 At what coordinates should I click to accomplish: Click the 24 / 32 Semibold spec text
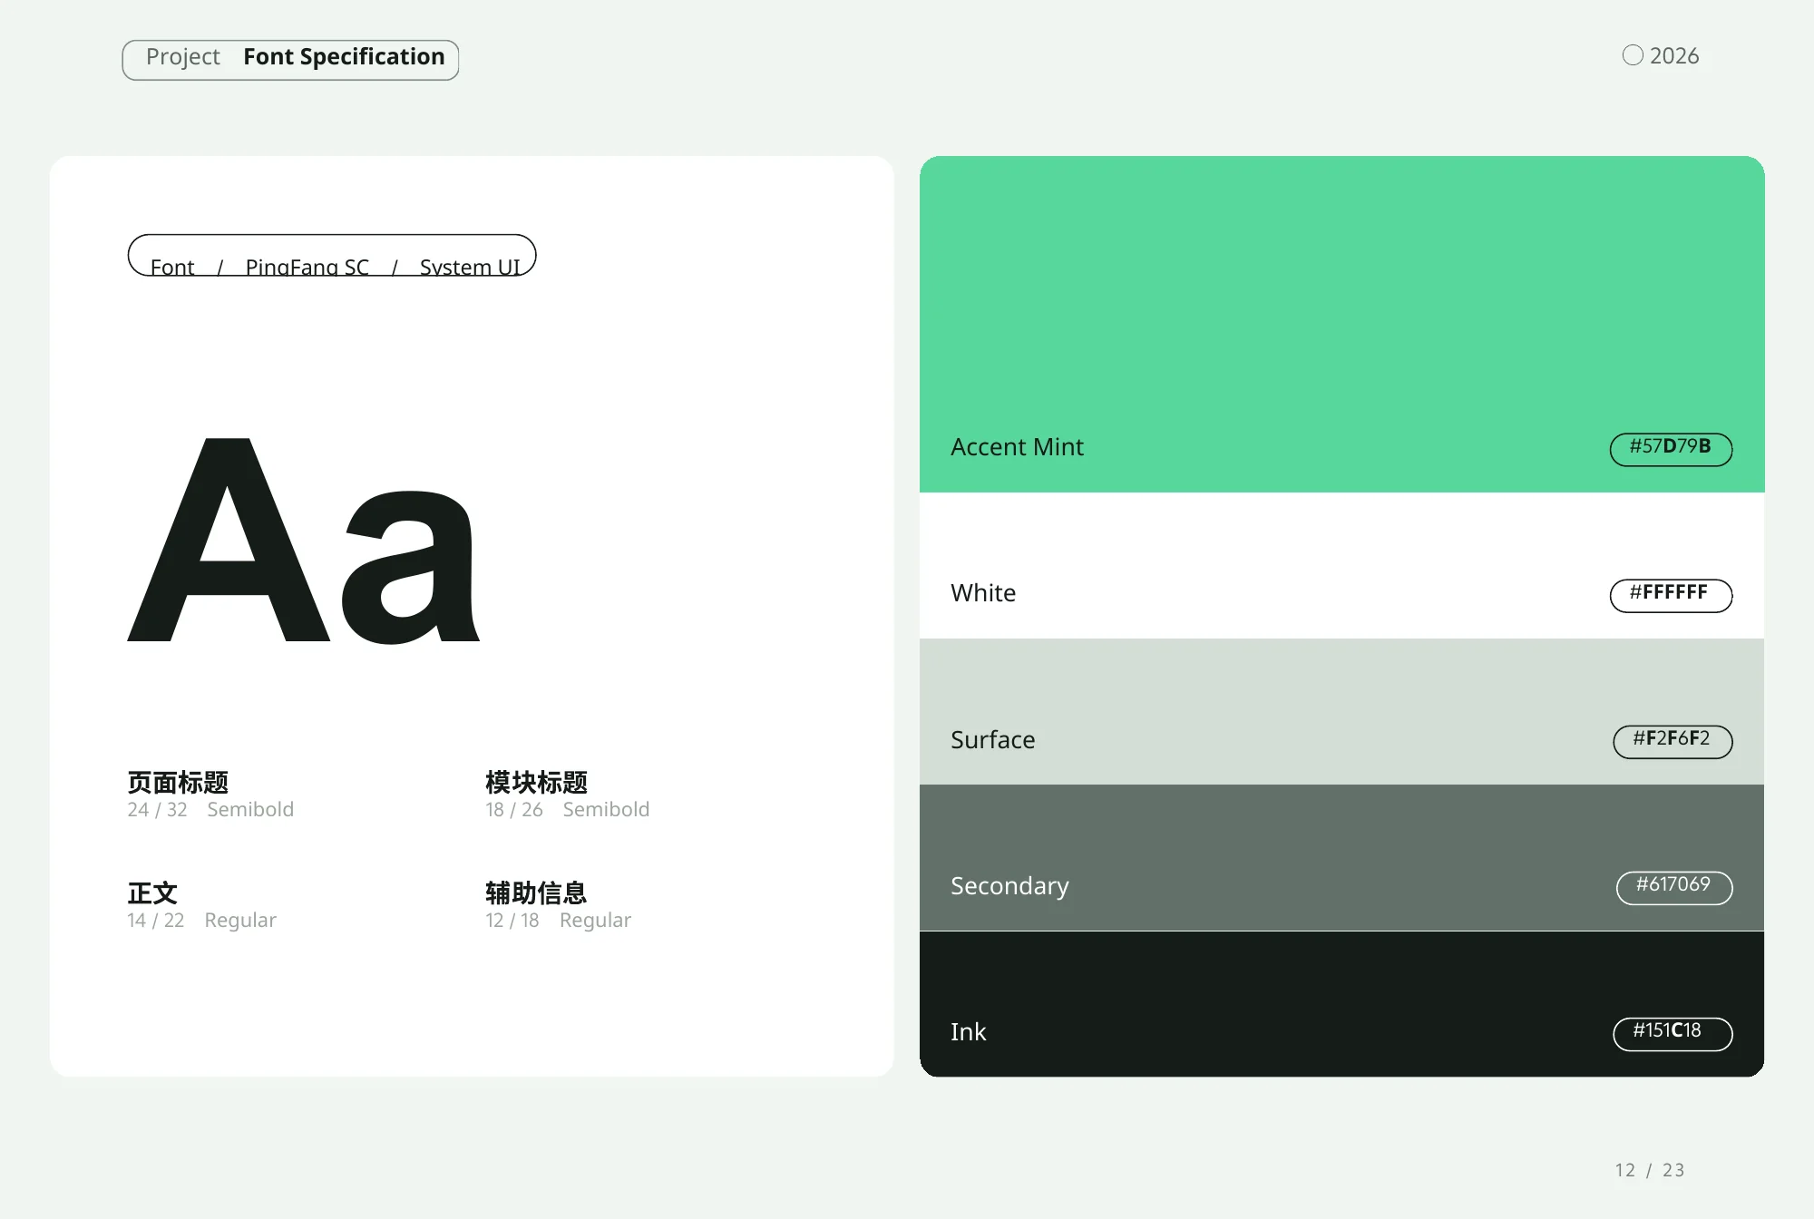[x=210, y=809]
